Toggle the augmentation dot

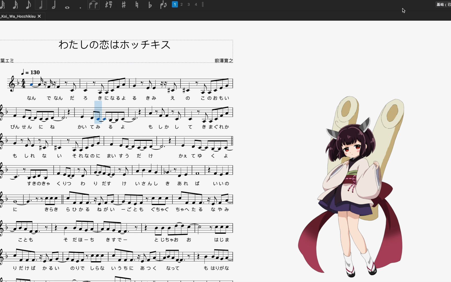pos(80,8)
